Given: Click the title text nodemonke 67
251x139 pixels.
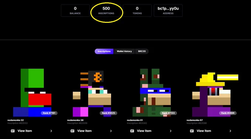Looking at the screenshot, I should [195, 120].
